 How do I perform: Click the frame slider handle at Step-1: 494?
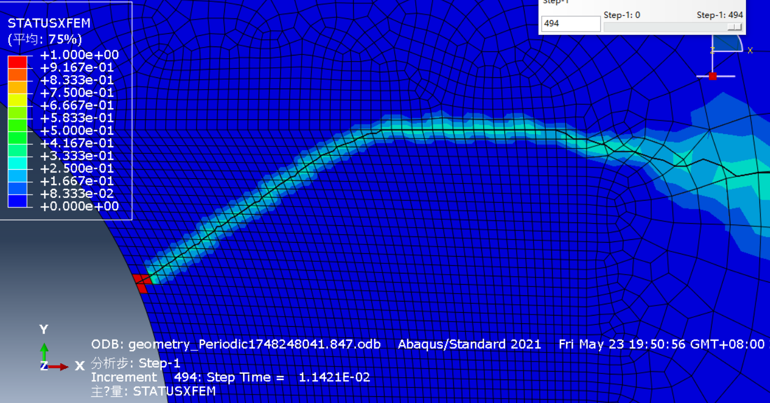(x=734, y=27)
